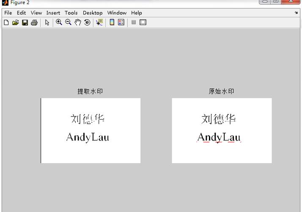Open the Help menu
This screenshot has width=302, height=212.
[x=137, y=13]
